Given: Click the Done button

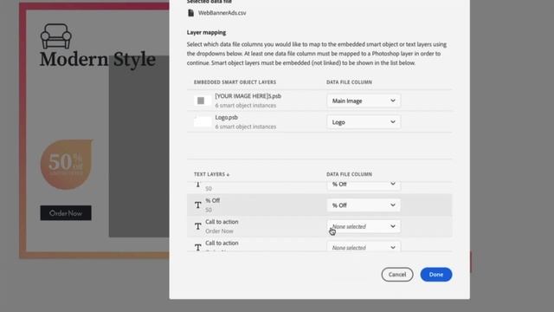Looking at the screenshot, I should click(x=436, y=275).
